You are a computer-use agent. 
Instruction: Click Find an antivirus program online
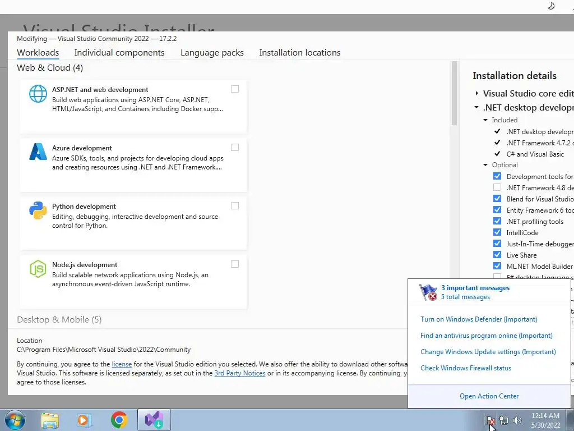click(487, 336)
